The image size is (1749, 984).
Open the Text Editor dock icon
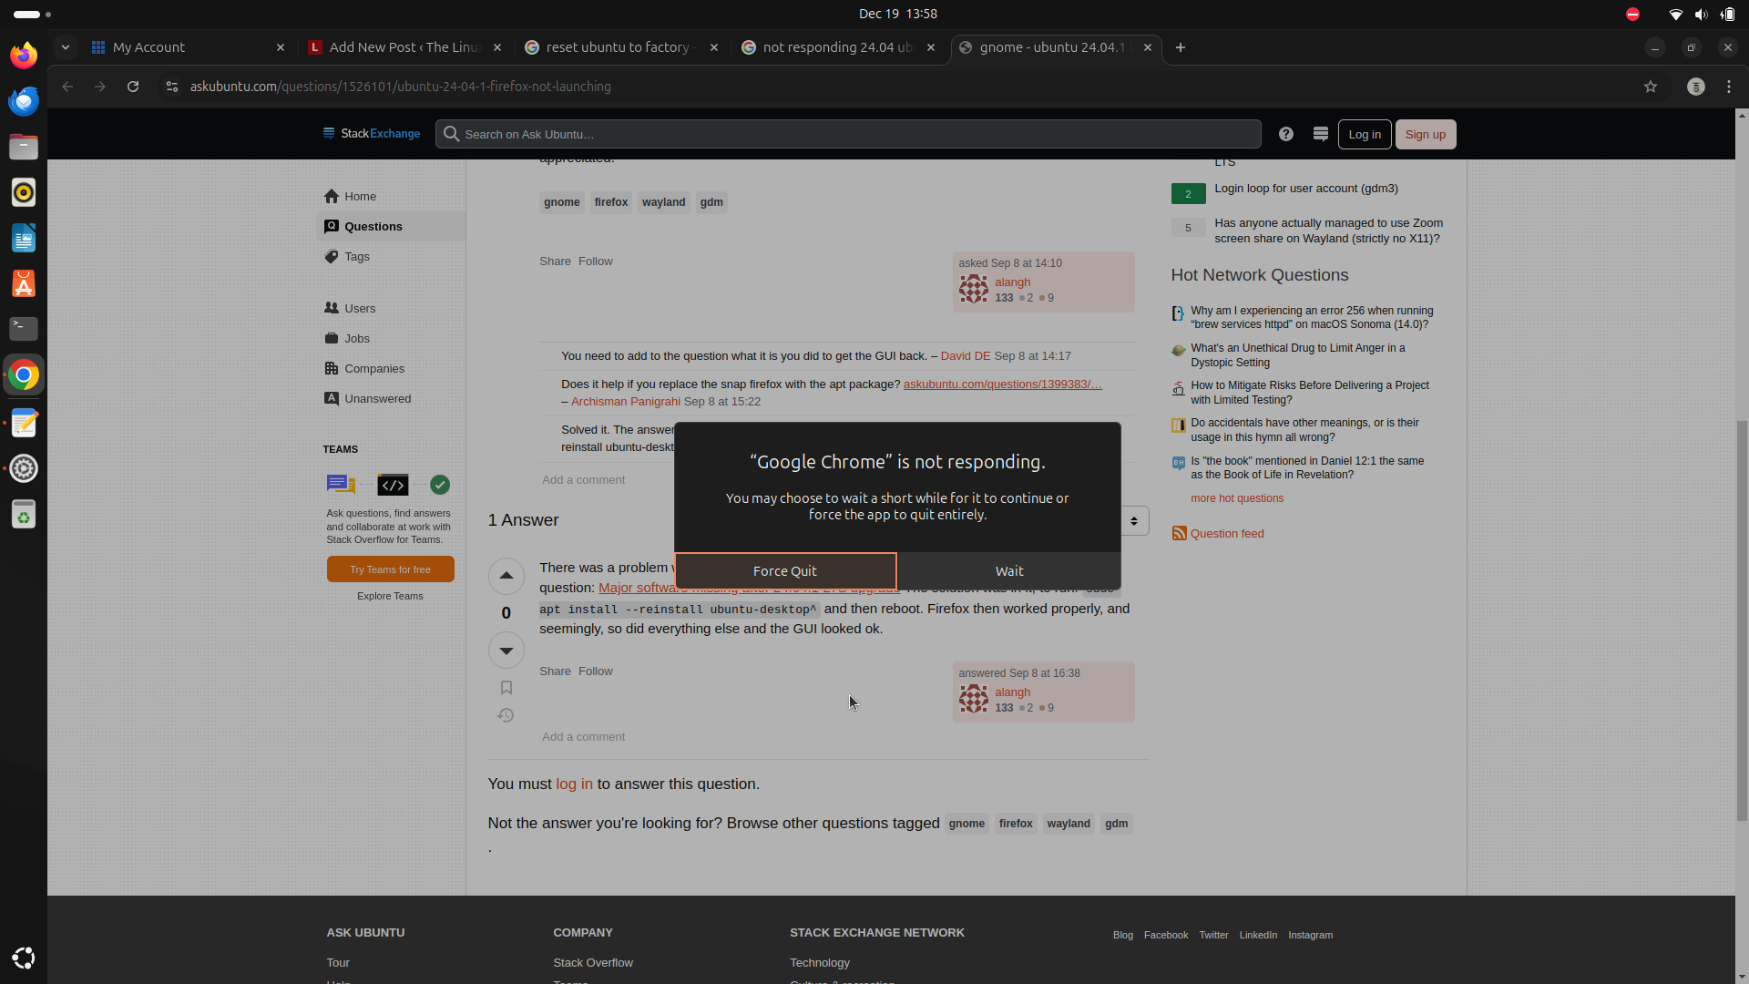coord(24,423)
